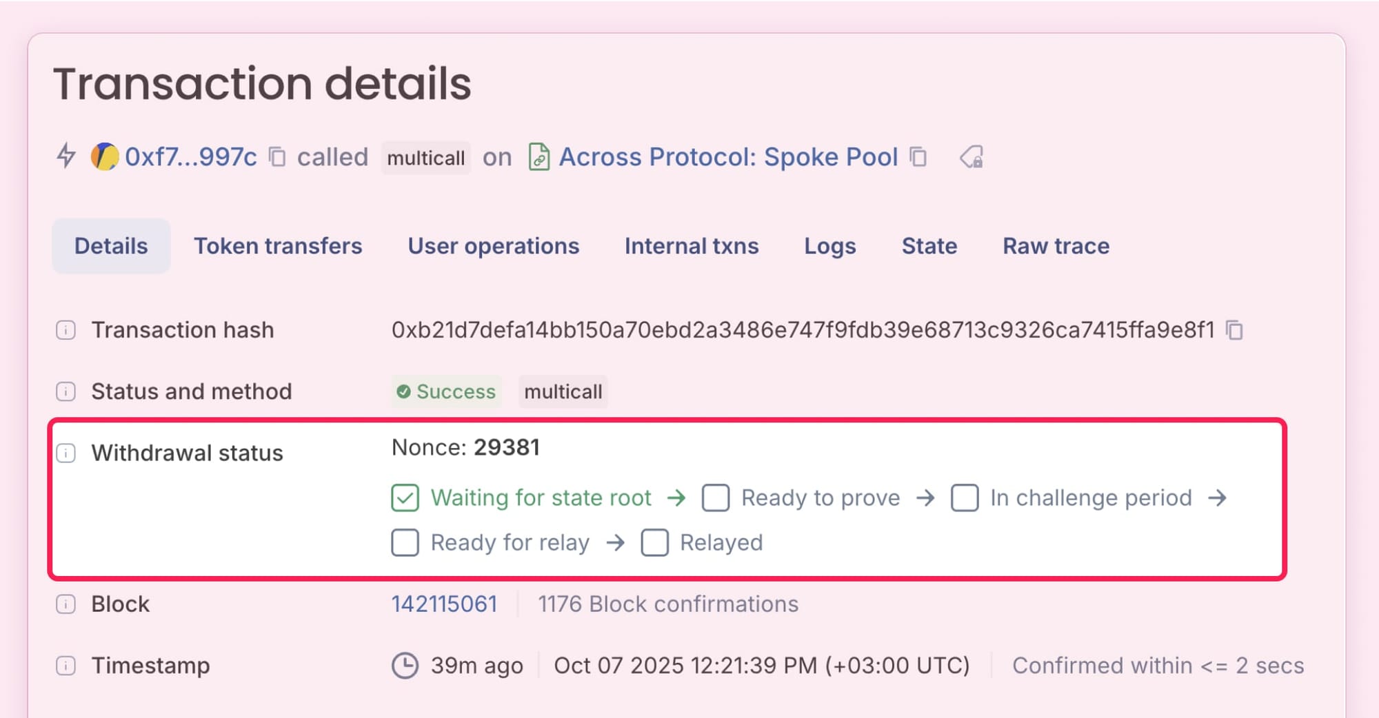Click the info icon beside Transaction hash
Viewport: 1379px width, 718px height.
click(x=66, y=330)
